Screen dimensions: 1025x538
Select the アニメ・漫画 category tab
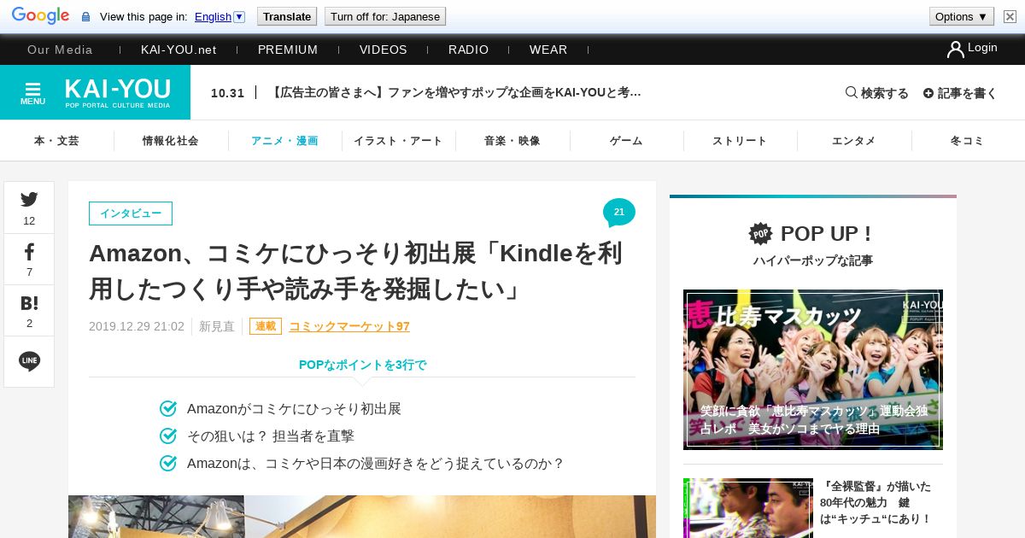point(284,141)
